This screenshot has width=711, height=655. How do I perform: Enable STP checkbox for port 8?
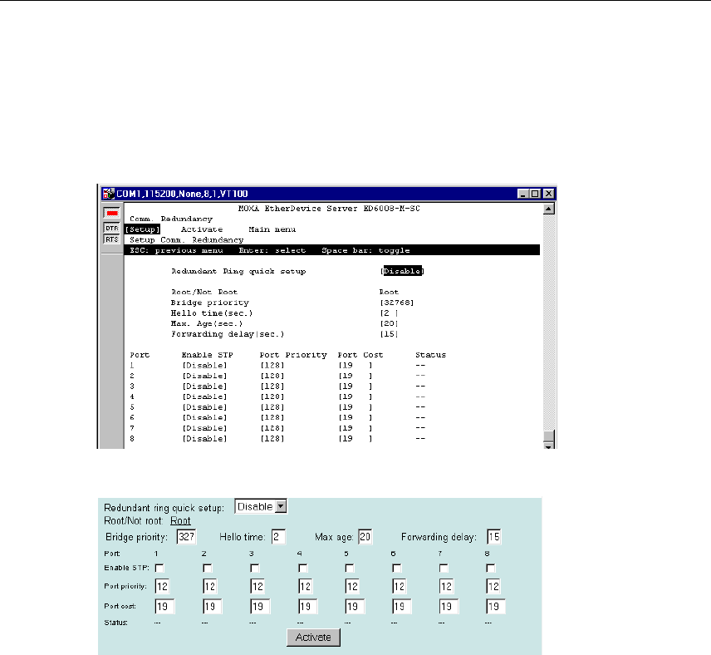[491, 569]
